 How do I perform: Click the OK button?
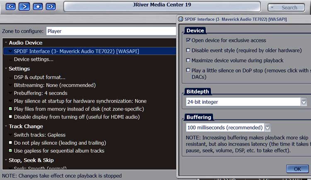tap(297, 169)
